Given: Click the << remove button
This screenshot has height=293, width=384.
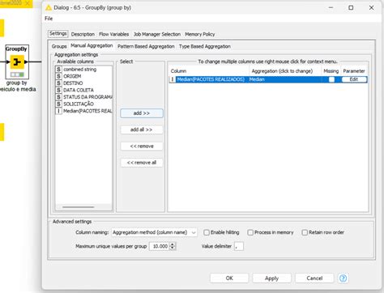Looking at the screenshot, I should pyautogui.click(x=142, y=146).
